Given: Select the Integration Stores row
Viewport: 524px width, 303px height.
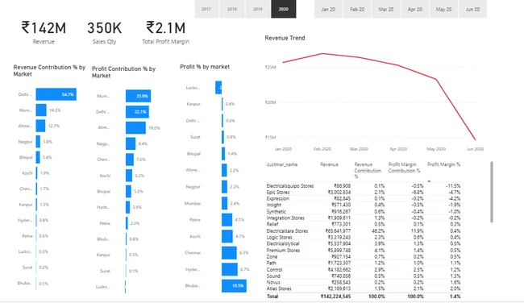Looking at the screenshot, I should (x=364, y=218).
